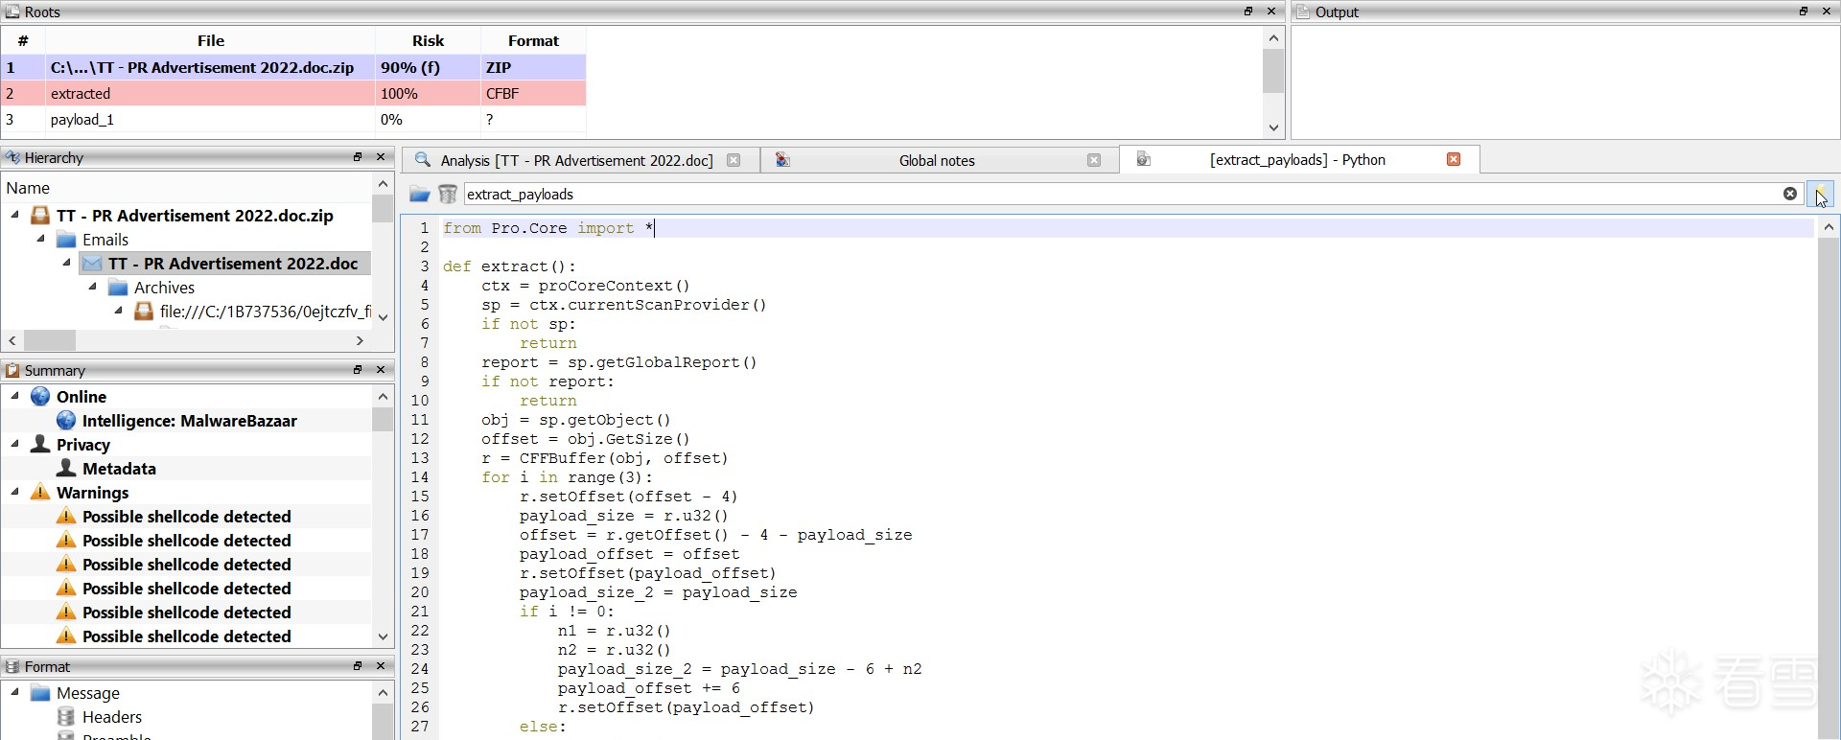Open a script file using the folder icon
The height and width of the screenshot is (740, 1841).
tap(419, 195)
